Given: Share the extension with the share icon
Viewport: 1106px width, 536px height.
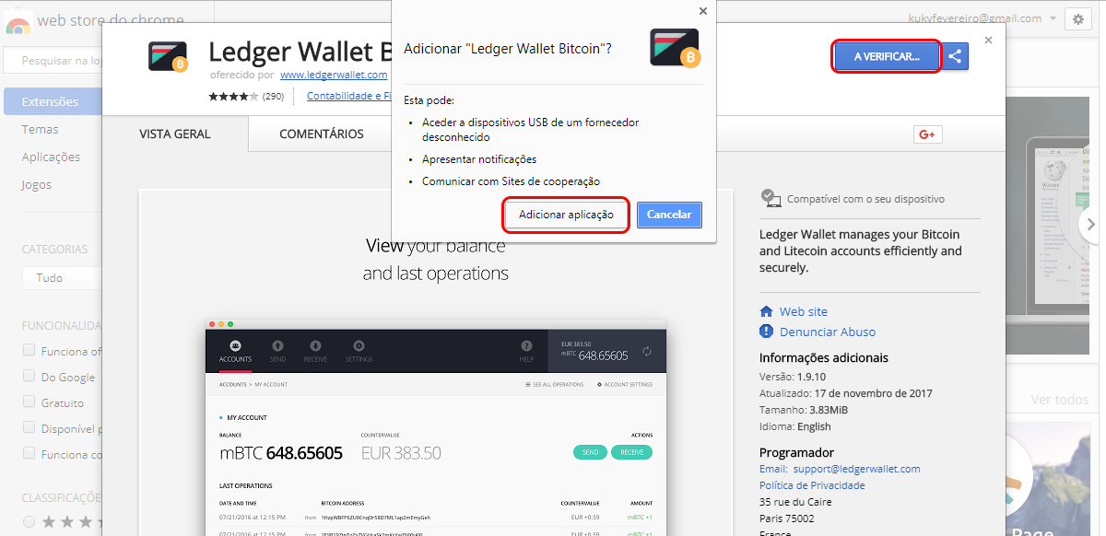Looking at the screenshot, I should 955,56.
